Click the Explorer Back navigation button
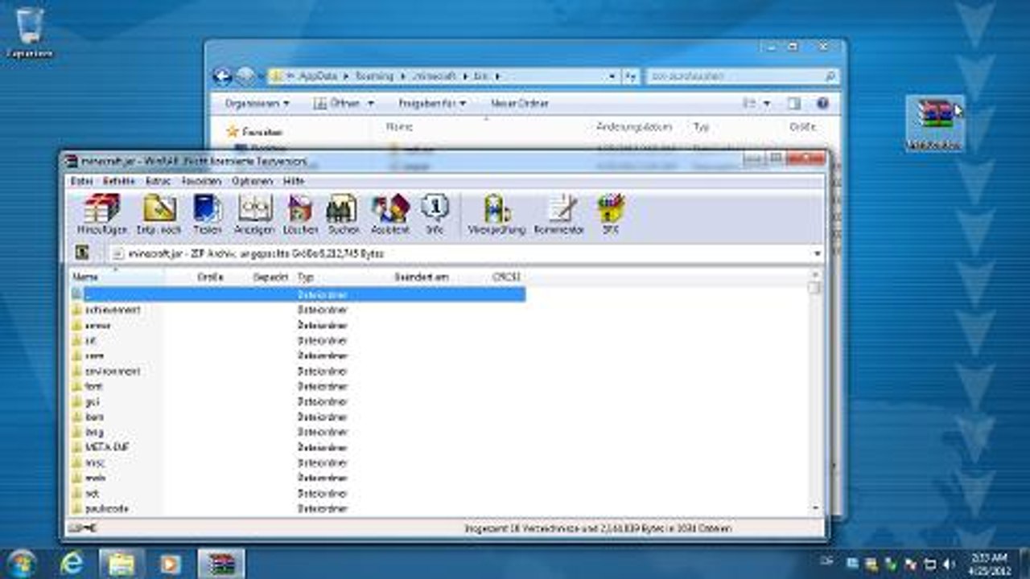 click(x=223, y=76)
